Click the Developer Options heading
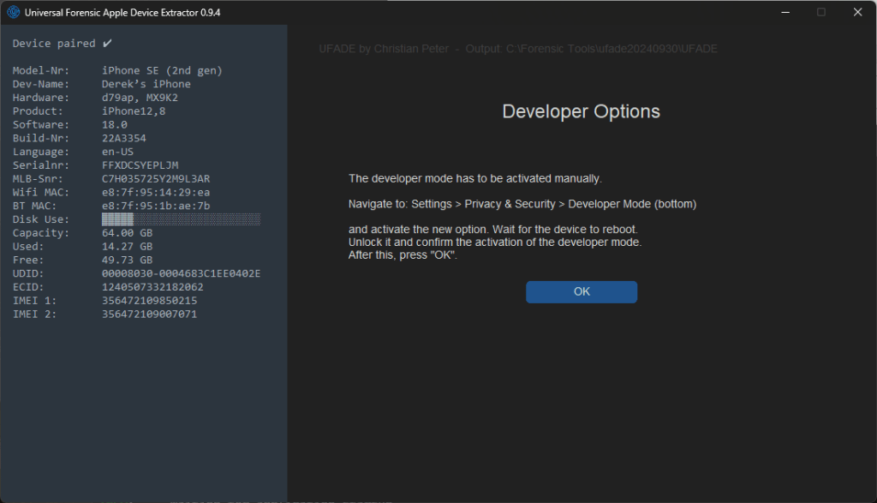The image size is (877, 503). (581, 112)
